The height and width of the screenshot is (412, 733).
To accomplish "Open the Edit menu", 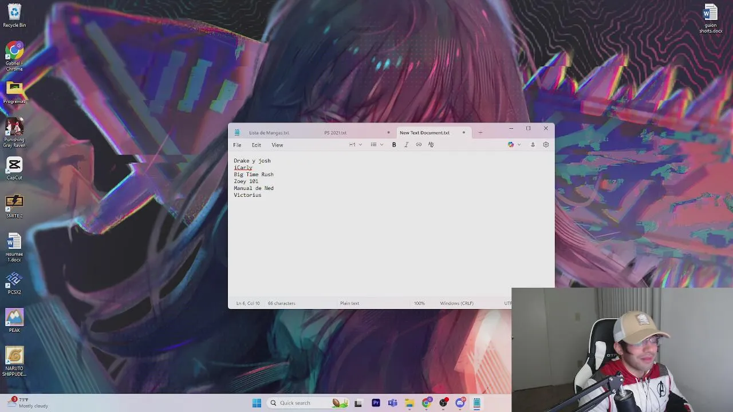I will tap(257, 145).
